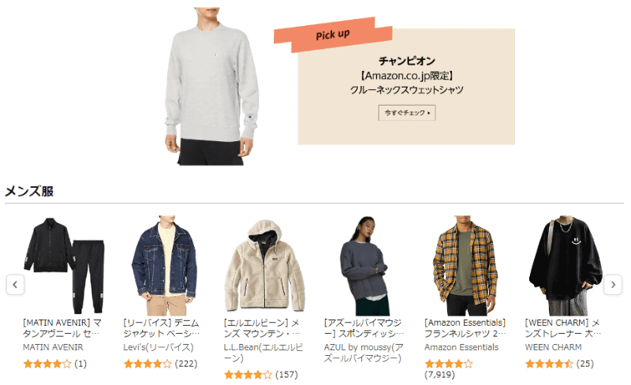Open the WEEN CHARM black trainer thumbnail

[566, 265]
